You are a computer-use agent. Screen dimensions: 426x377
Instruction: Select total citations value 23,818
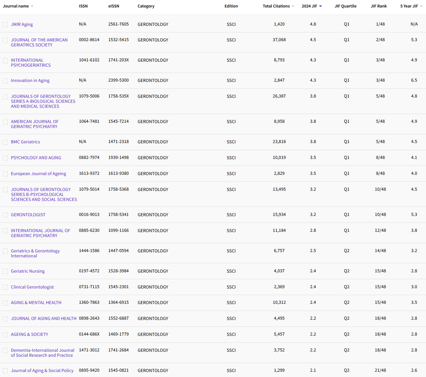tap(279, 142)
